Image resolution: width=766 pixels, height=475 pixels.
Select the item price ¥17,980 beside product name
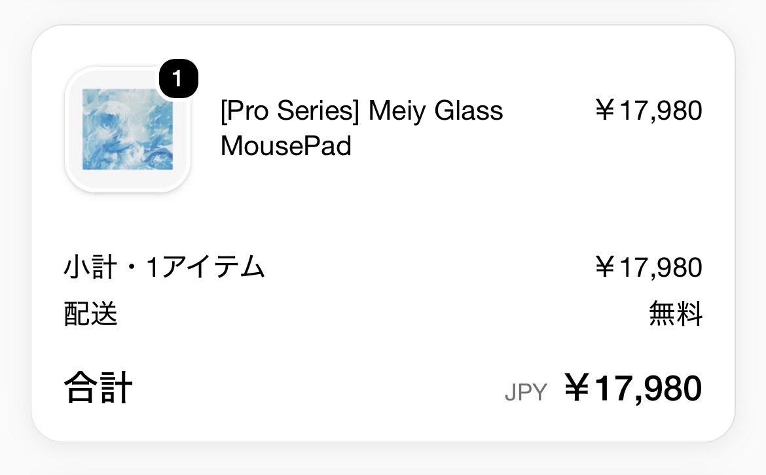coord(648,111)
